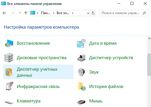151x107 pixels.
Task: Open the Восстановление icon
Action: tap(9, 43)
